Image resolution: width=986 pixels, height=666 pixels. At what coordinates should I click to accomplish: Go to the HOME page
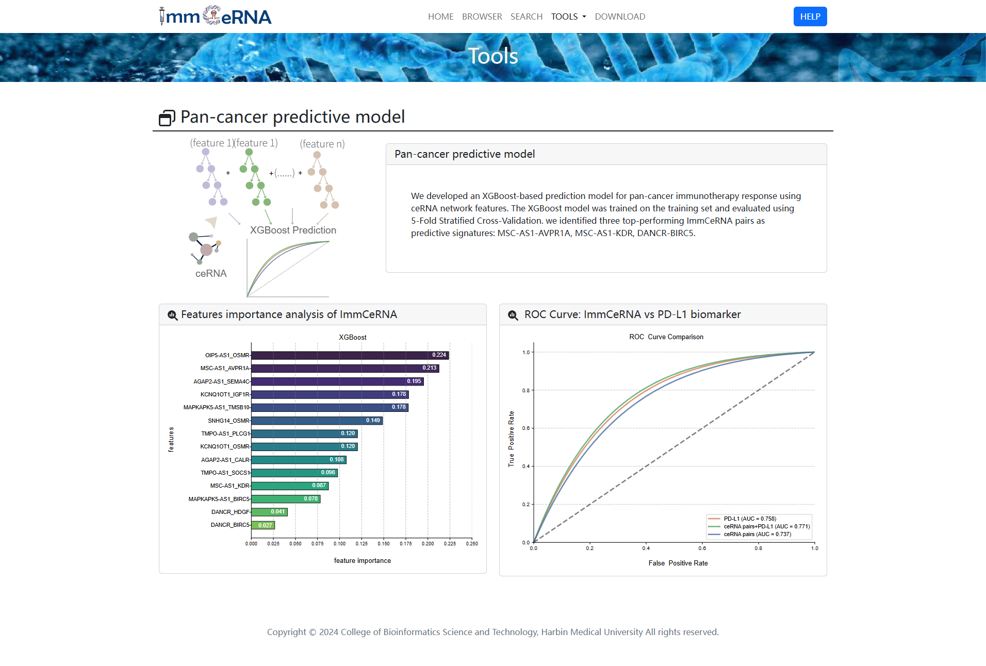pos(440,16)
